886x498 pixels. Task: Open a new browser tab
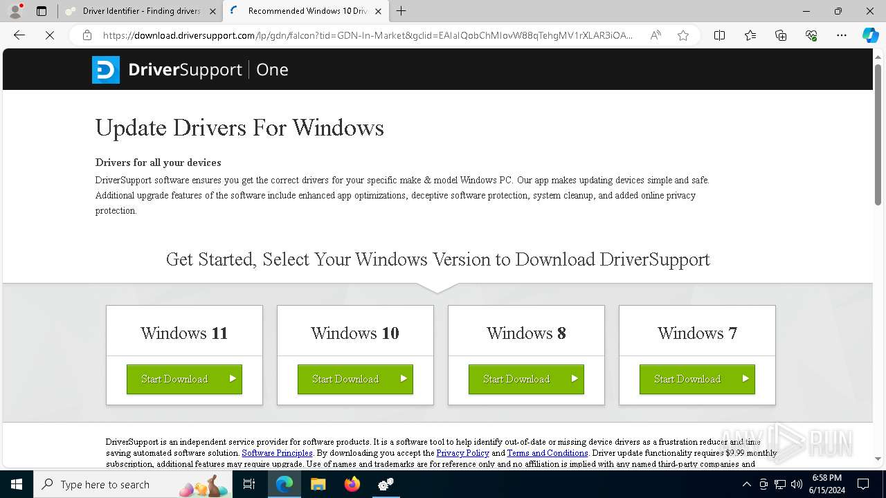[401, 11]
